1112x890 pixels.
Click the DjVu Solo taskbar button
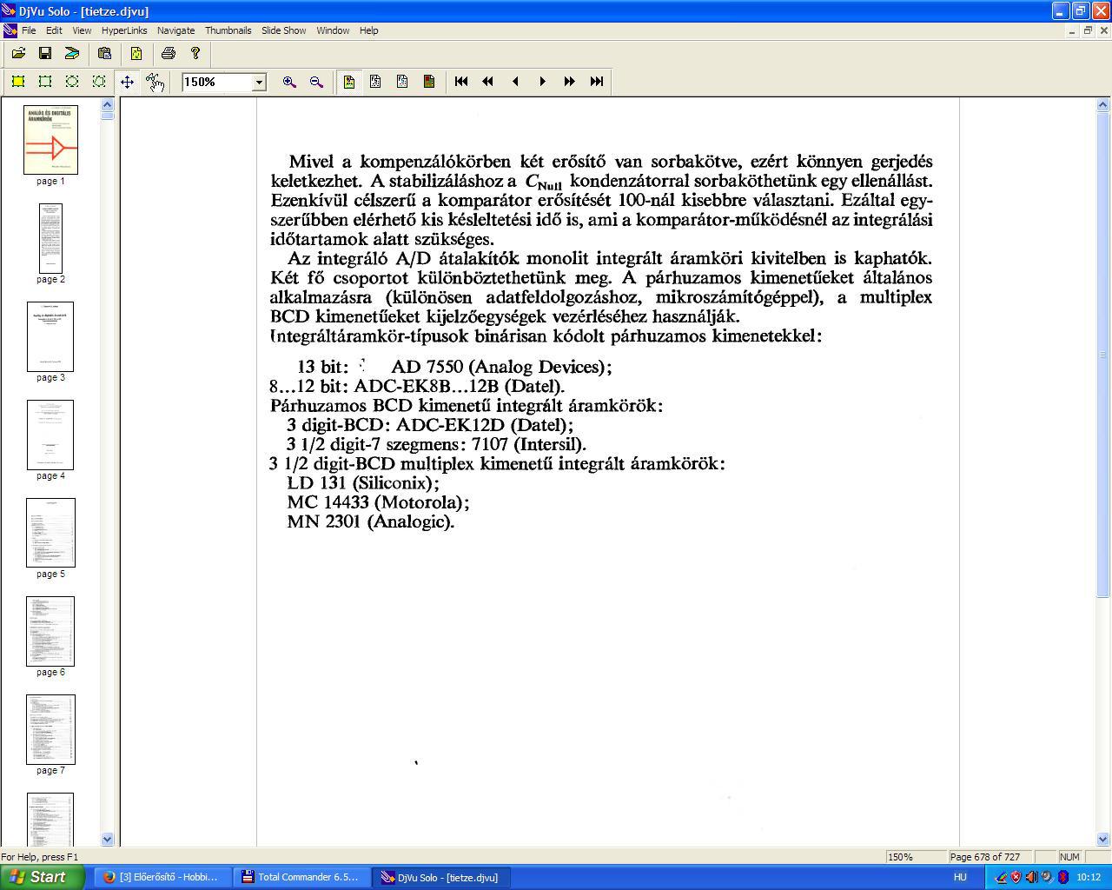click(442, 877)
